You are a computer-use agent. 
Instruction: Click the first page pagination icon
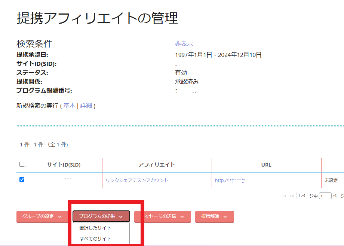pos(285,196)
